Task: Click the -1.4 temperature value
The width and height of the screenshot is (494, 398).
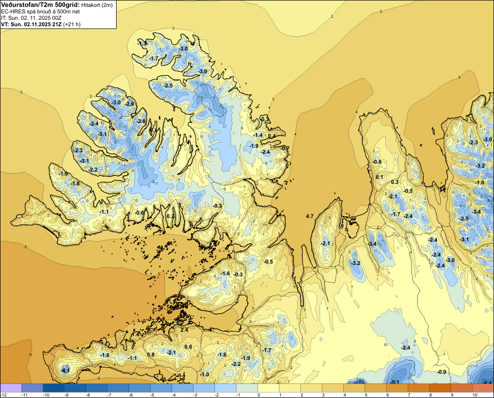Action: [258, 135]
